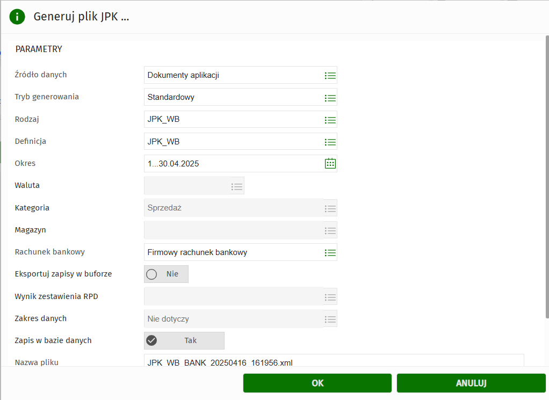The width and height of the screenshot is (549, 400).
Task: Click the ANULUJ button
Action: click(471, 383)
